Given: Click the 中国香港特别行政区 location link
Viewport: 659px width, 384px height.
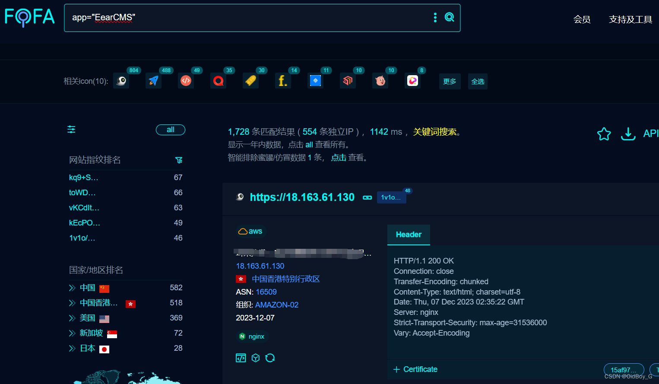Looking at the screenshot, I should (x=286, y=279).
